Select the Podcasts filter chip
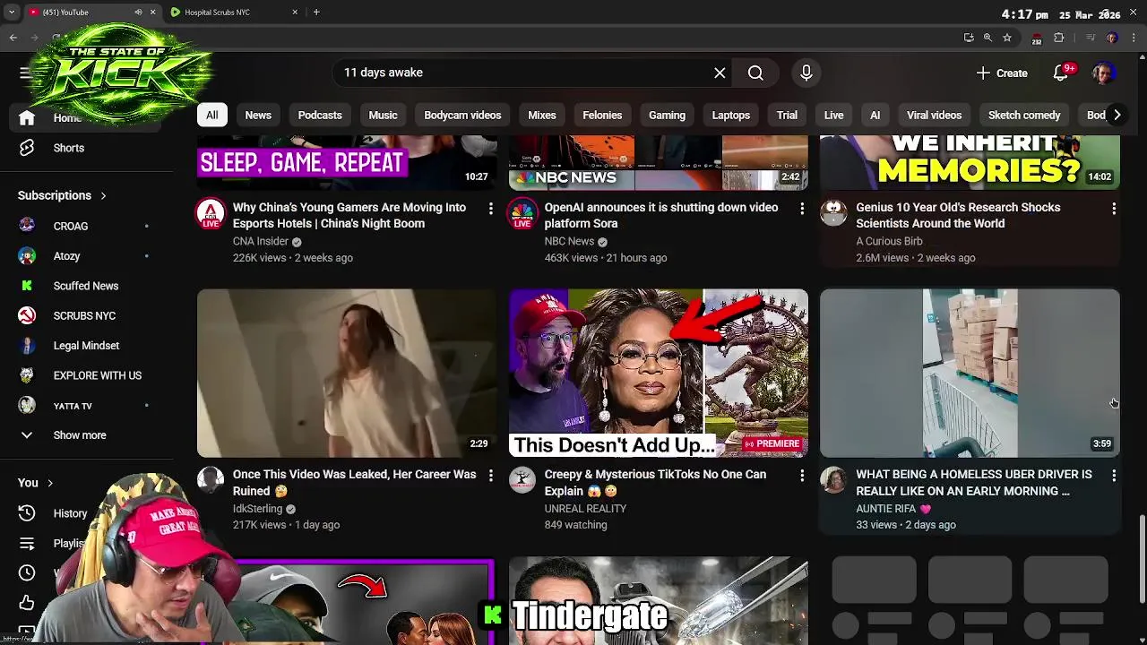Viewport: 1147px width, 645px height. 320,115
